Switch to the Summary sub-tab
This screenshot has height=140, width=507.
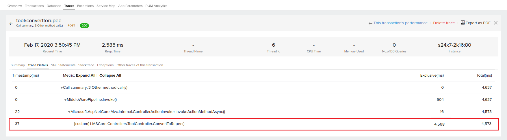[18, 65]
